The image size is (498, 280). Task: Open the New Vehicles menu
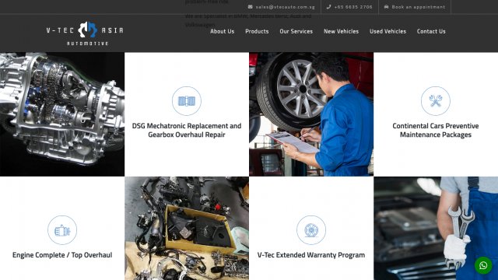pos(341,31)
